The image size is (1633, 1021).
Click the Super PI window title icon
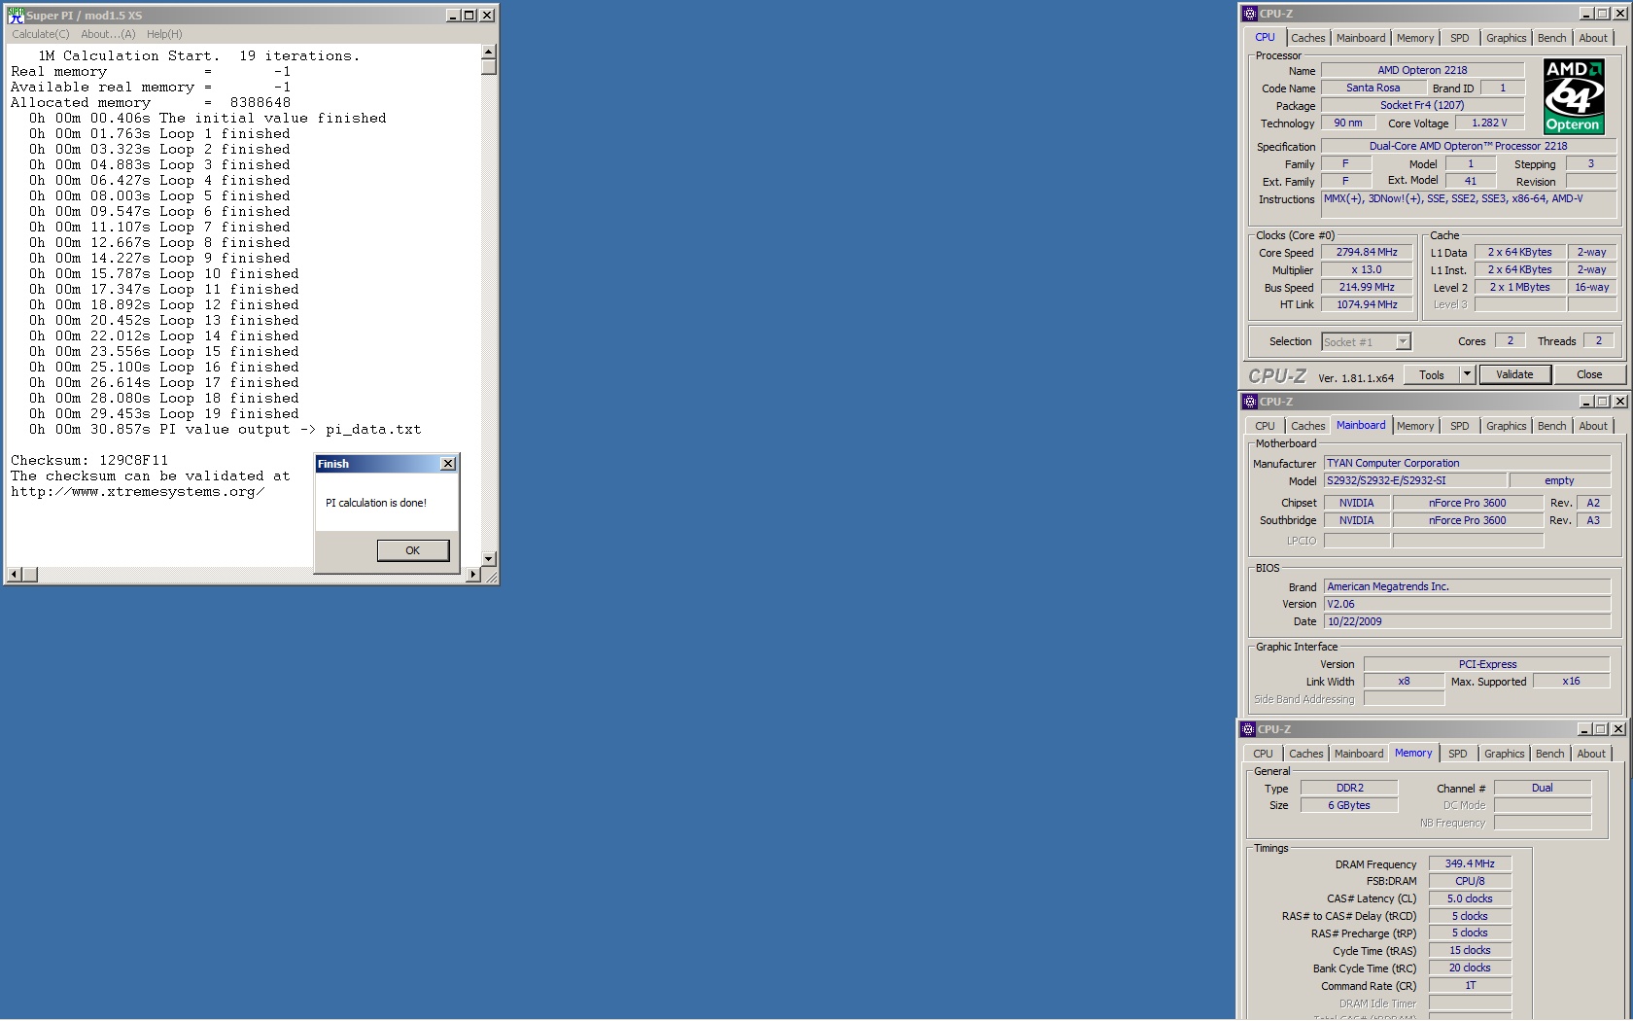16,15
